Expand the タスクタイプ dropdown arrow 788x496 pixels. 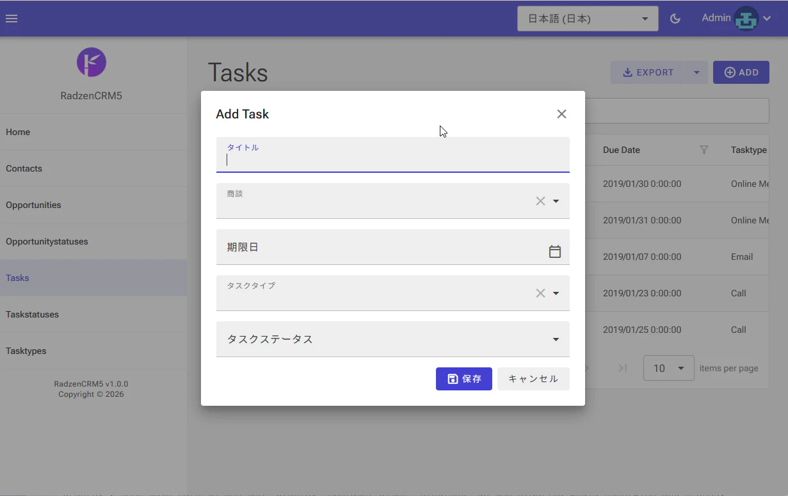click(556, 293)
